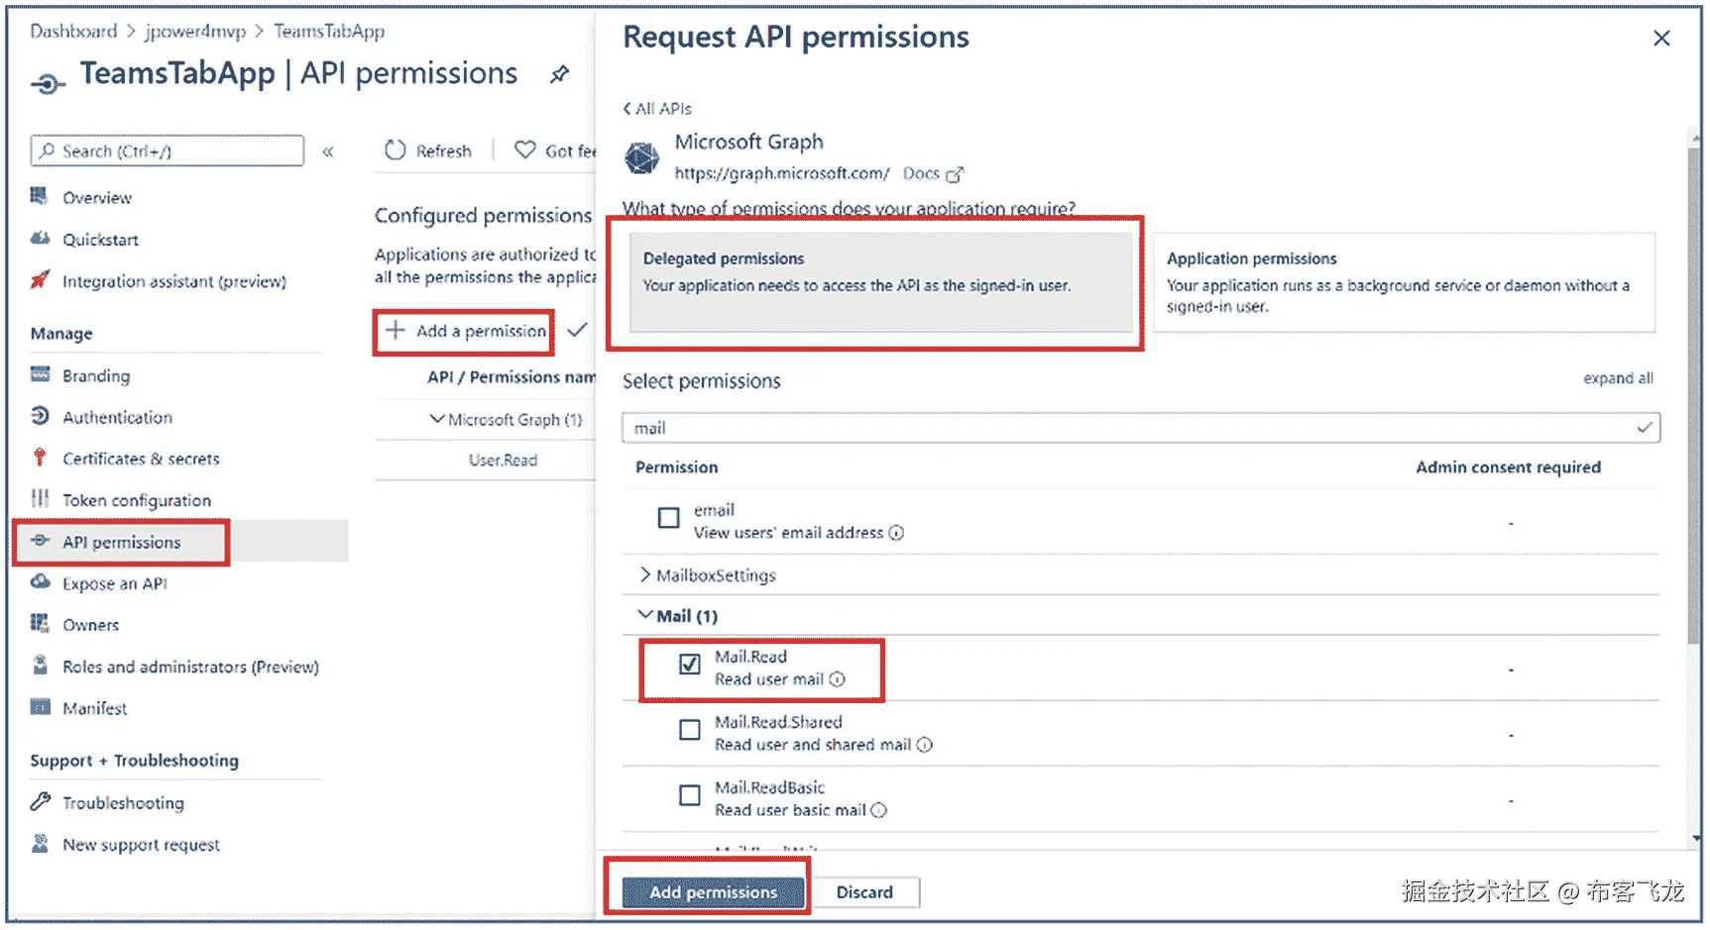The width and height of the screenshot is (1710, 930).
Task: Click the Refresh icon in toolbar
Action: coord(396,150)
